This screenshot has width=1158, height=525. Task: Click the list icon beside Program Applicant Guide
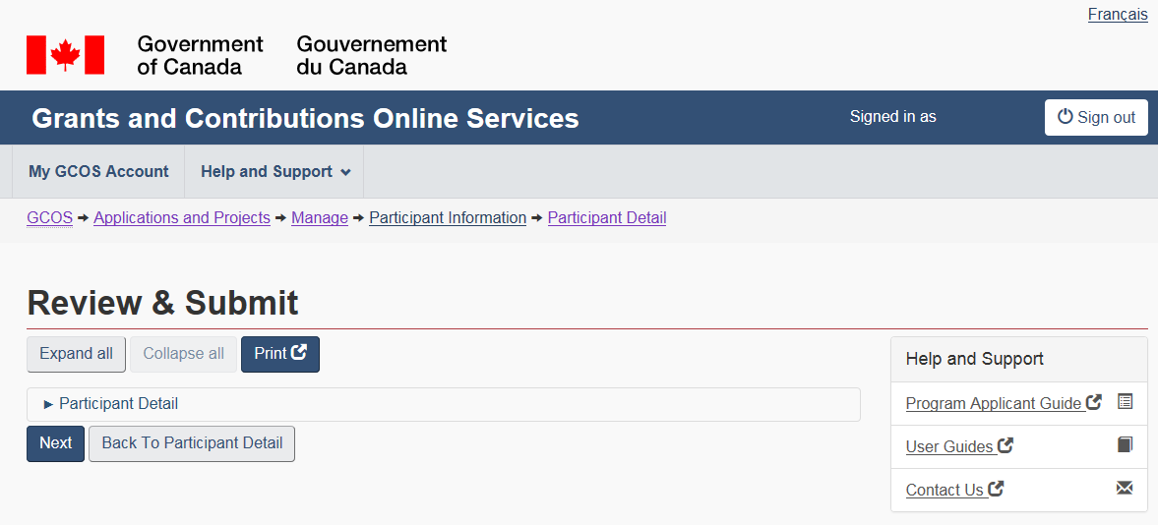click(1126, 402)
